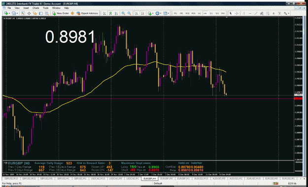Image resolution: width=308 pixels, height=187 pixels.
Task: Switch to the EURGBP,M1 chart tab
Action: pos(183,179)
